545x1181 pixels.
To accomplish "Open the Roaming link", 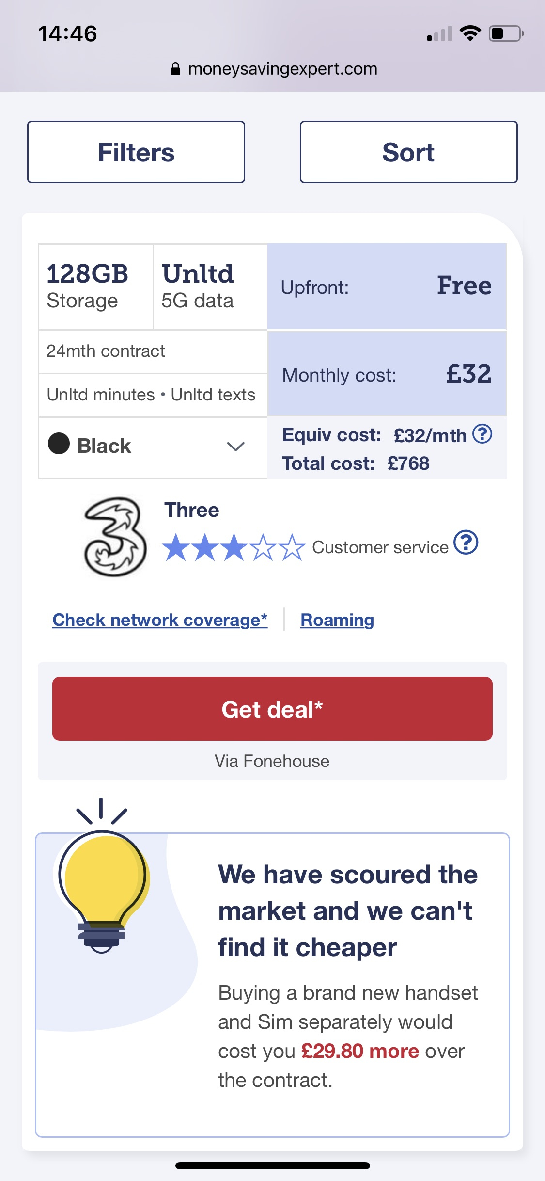I will coord(337,620).
